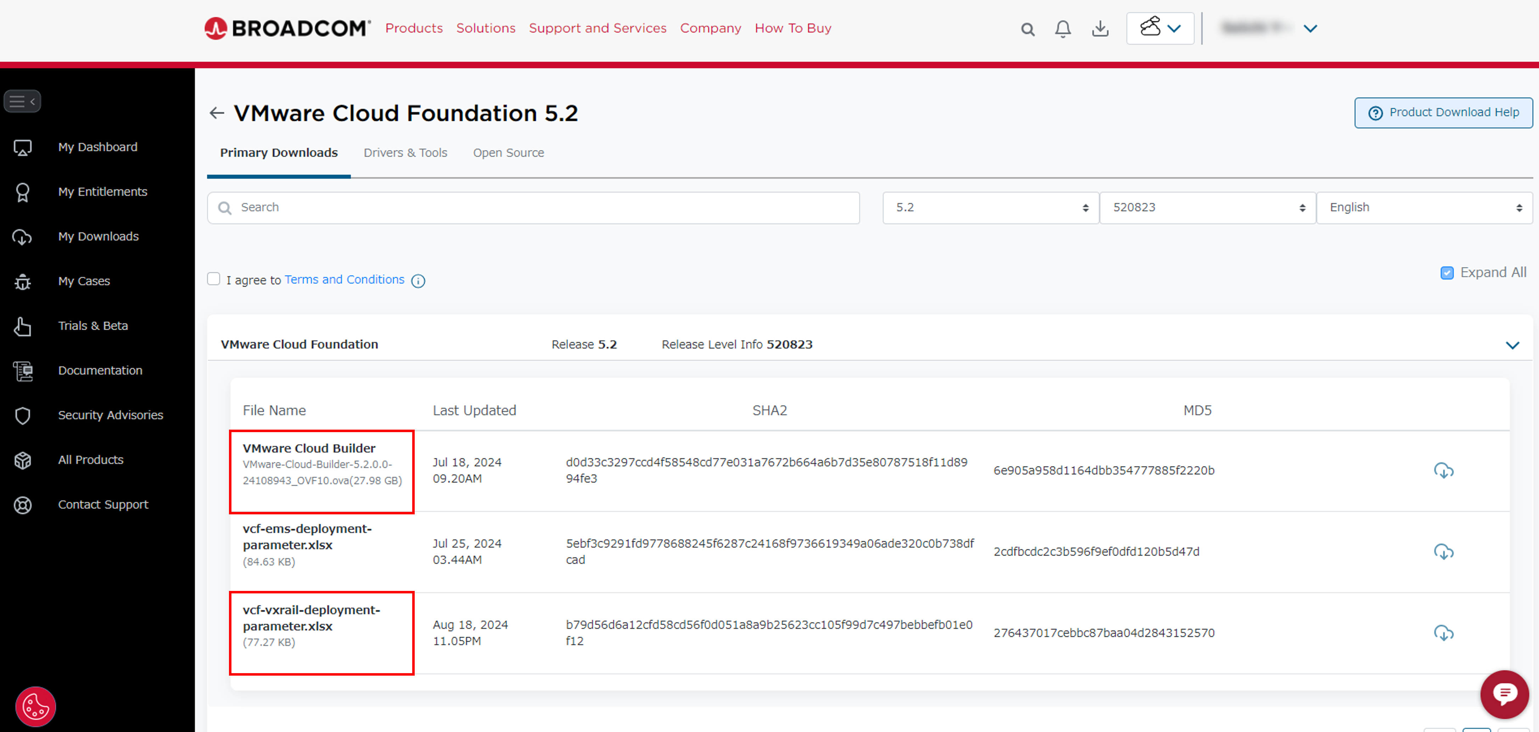Open the 520823 release level dropdown
Screen dimensions: 1539x732
click(1207, 207)
